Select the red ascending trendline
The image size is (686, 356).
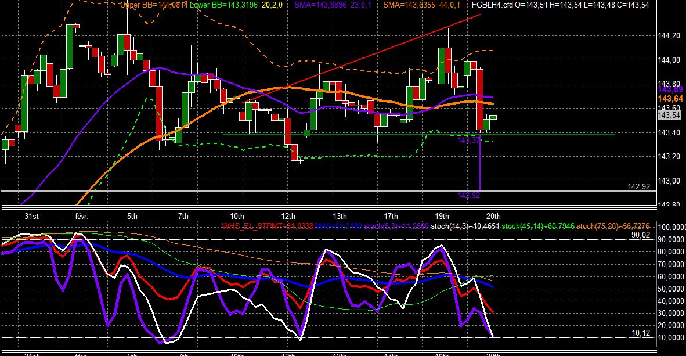tap(362, 59)
